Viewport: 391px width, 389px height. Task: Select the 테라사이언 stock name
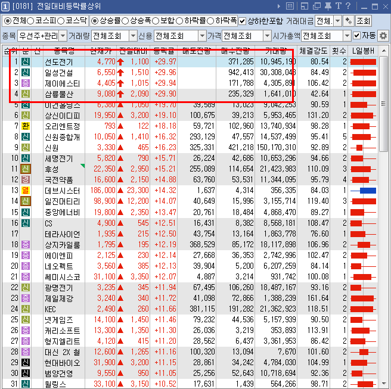click(x=62, y=234)
